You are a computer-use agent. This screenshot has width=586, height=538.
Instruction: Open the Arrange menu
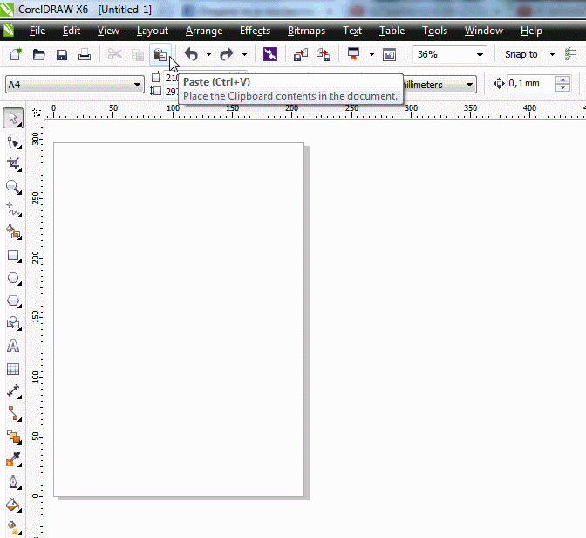[204, 31]
